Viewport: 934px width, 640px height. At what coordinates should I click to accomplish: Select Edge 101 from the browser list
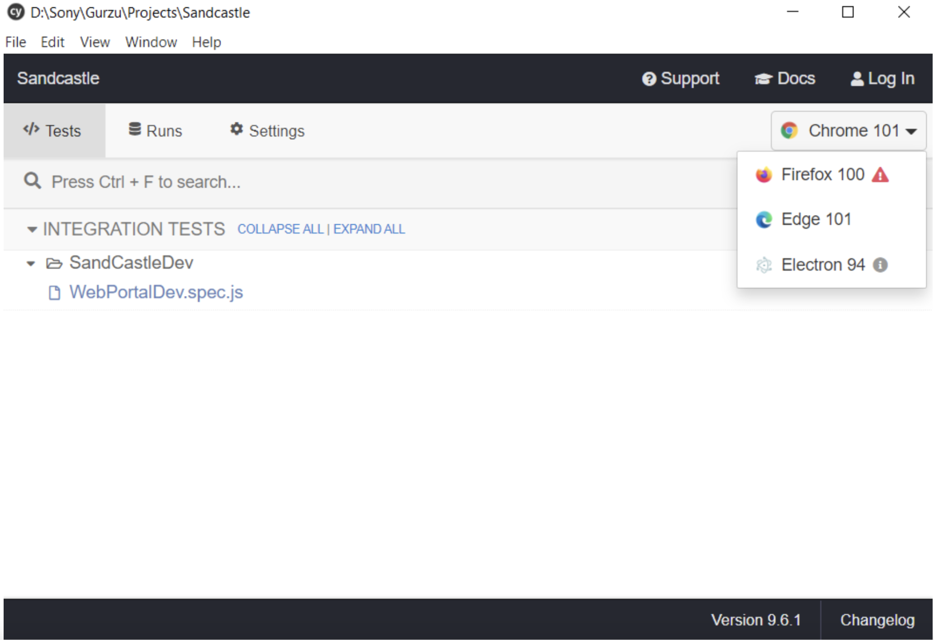(831, 220)
